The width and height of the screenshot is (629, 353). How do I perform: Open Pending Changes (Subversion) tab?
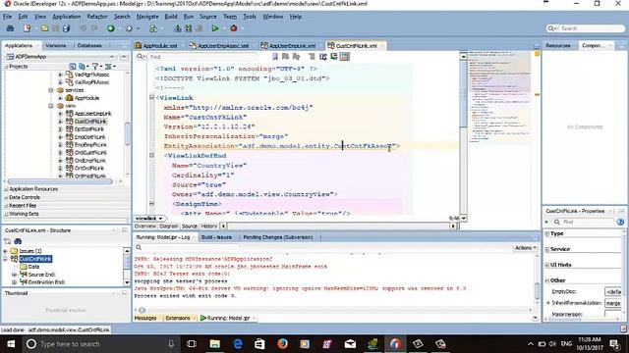coord(277,237)
